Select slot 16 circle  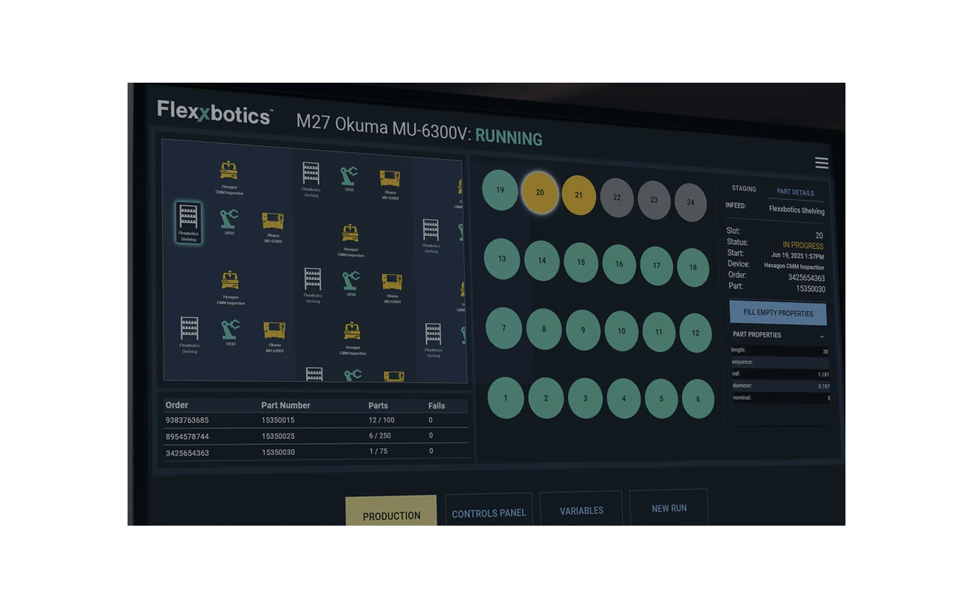click(x=619, y=264)
